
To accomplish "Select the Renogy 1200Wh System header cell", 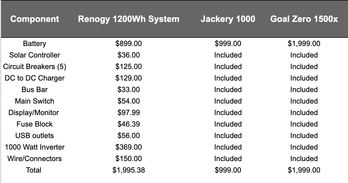I will coord(128,19).
